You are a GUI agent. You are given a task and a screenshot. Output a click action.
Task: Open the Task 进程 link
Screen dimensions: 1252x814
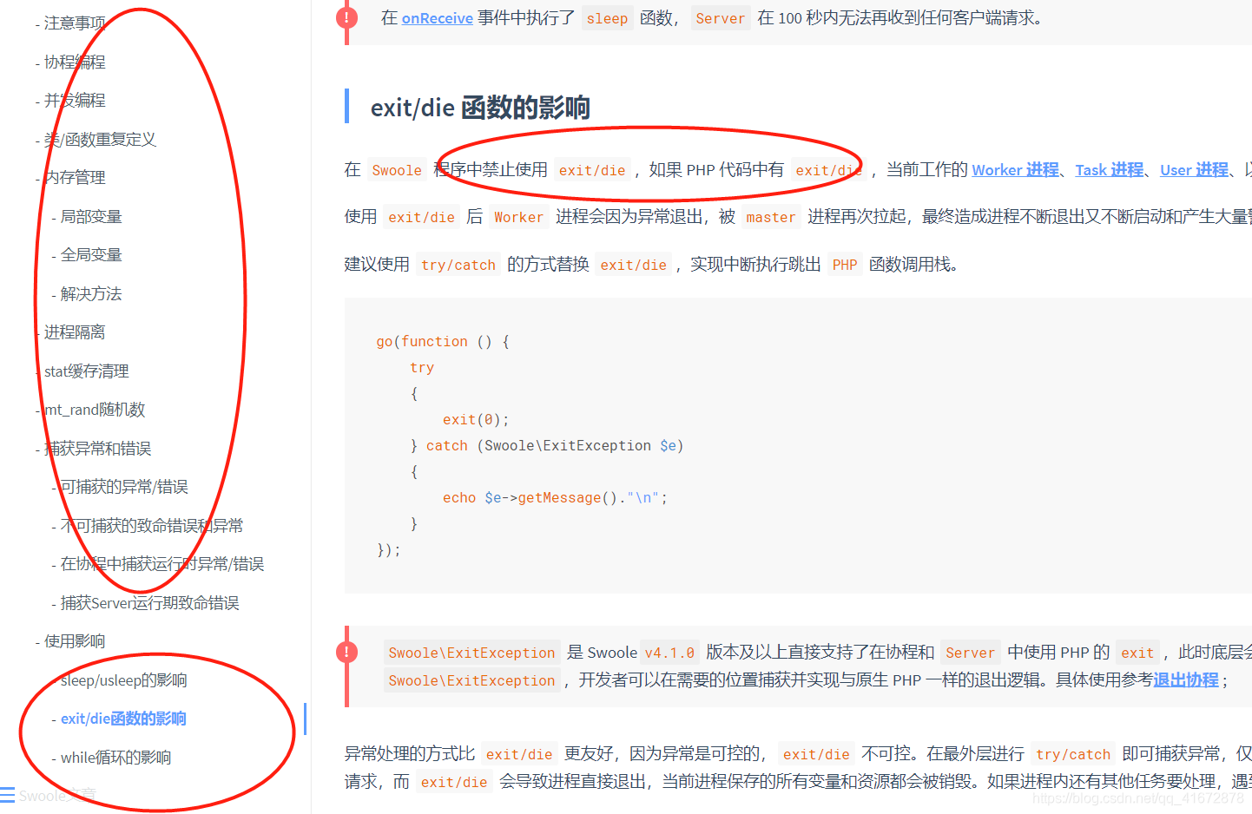(1110, 170)
